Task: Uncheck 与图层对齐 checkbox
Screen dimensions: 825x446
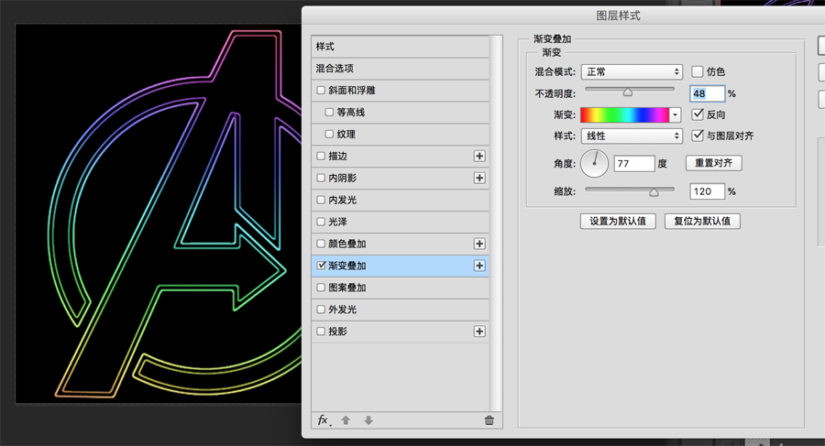Action: pyautogui.click(x=698, y=136)
